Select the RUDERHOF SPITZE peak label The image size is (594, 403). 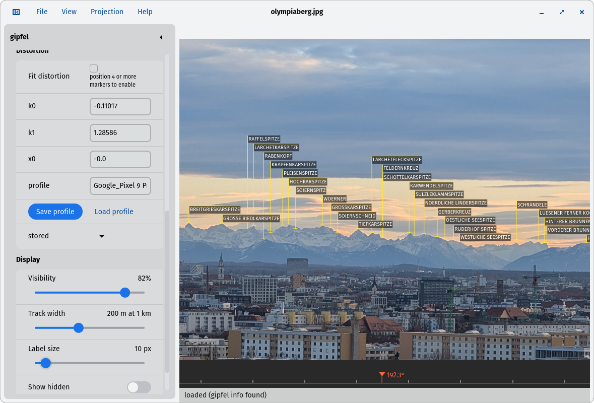click(475, 229)
